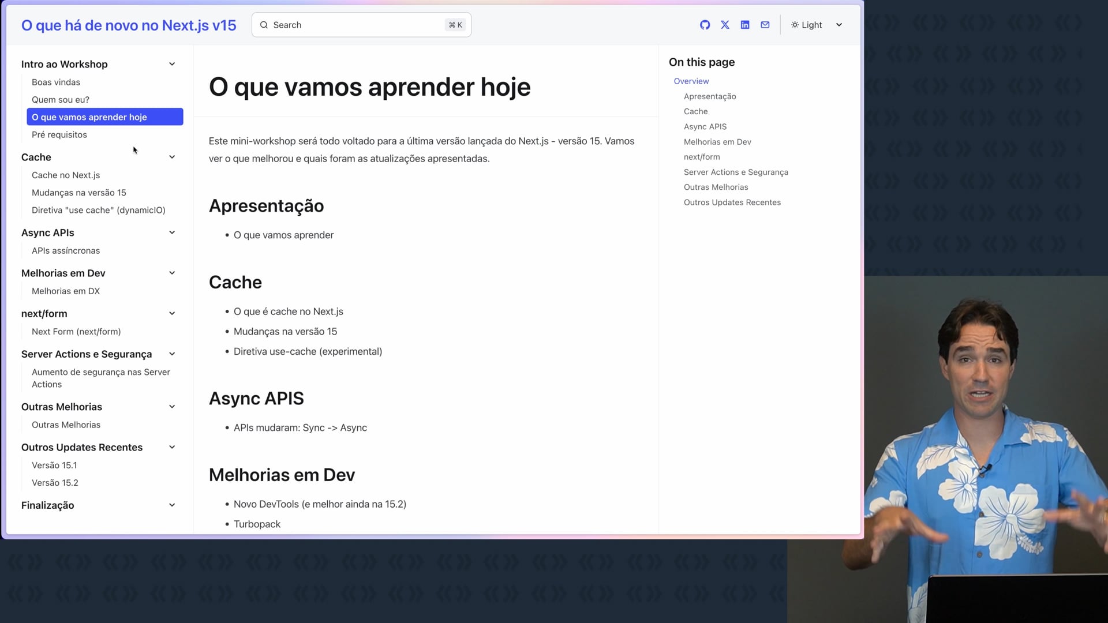The width and height of the screenshot is (1108, 623).
Task: Click the site title O que há de novo
Action: 129,25
